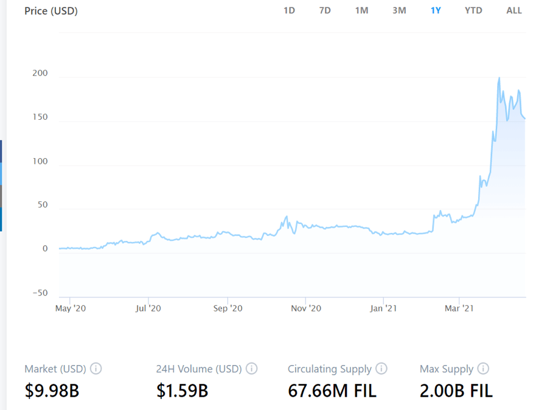Select the 7D time range tab
550x410 pixels.
(325, 10)
